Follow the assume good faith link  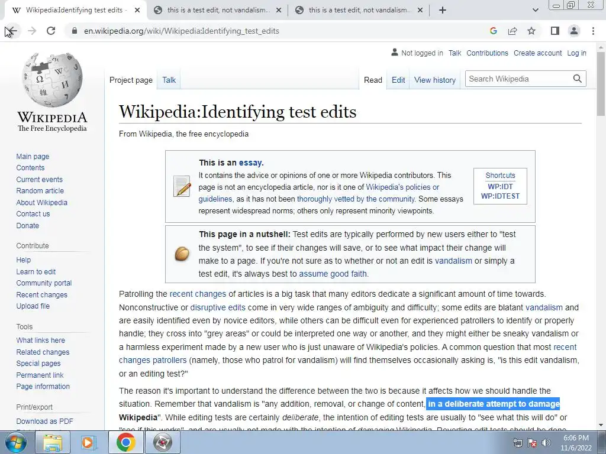coord(333,274)
